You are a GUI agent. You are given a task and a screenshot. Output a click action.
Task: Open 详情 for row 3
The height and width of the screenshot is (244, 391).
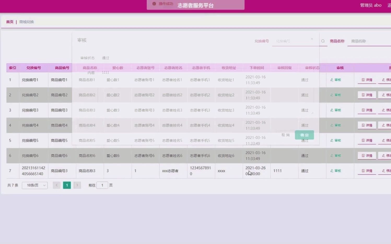[x=367, y=110]
